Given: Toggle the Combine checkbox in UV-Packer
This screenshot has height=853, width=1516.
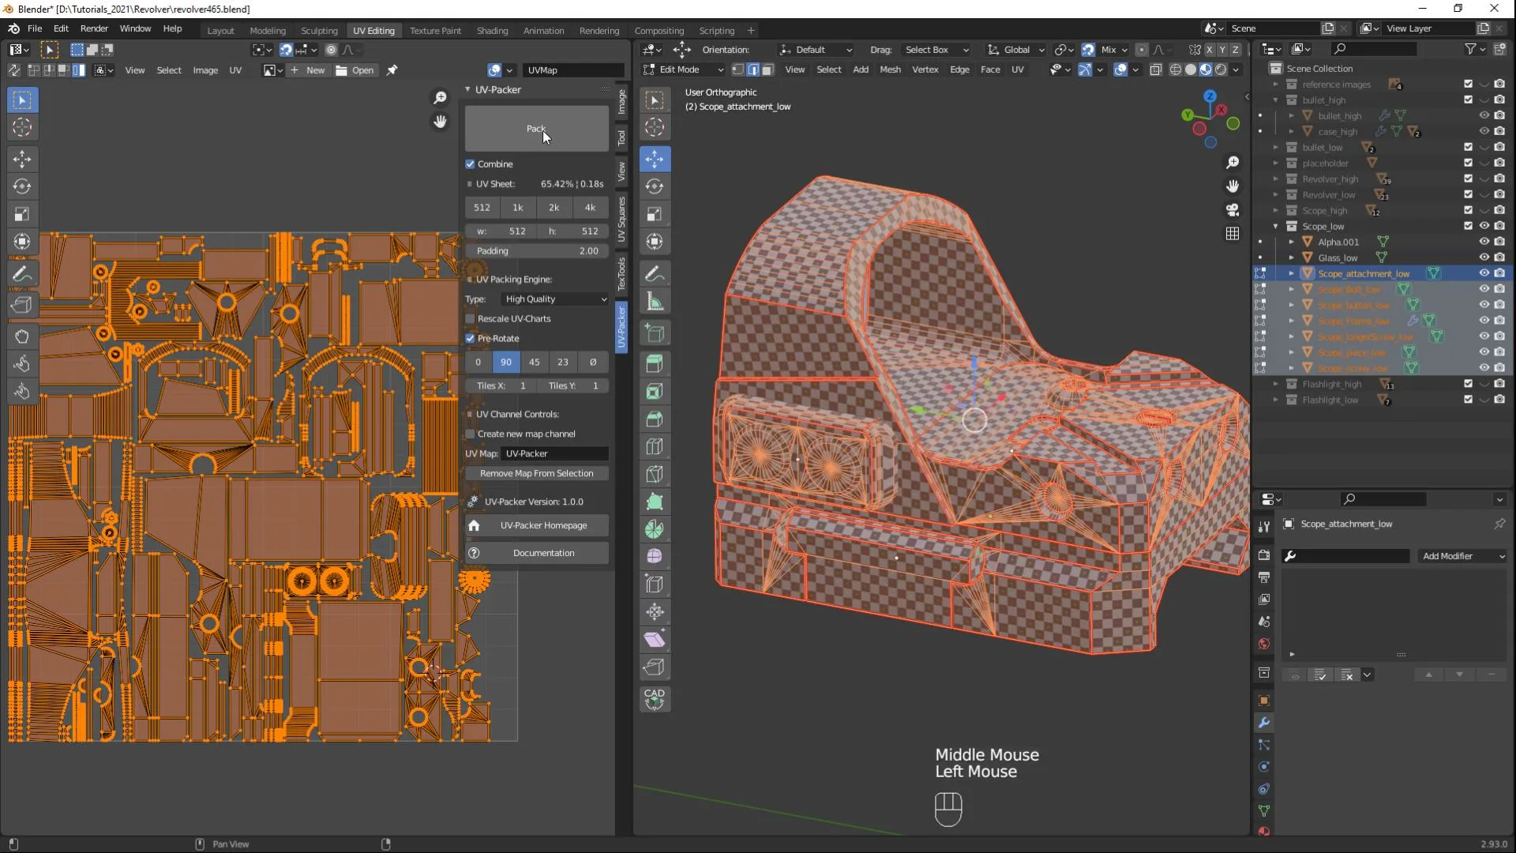Looking at the screenshot, I should pyautogui.click(x=470, y=163).
